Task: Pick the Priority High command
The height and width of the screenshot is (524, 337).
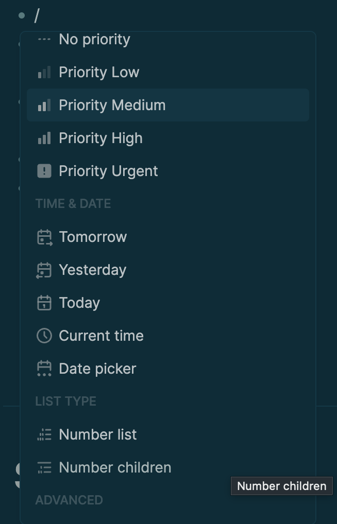Action: pos(100,138)
